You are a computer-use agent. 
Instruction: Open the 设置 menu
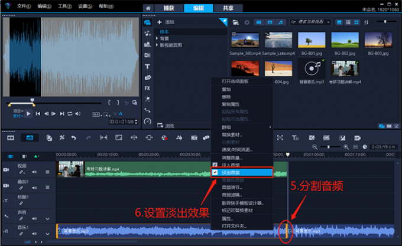click(85, 6)
